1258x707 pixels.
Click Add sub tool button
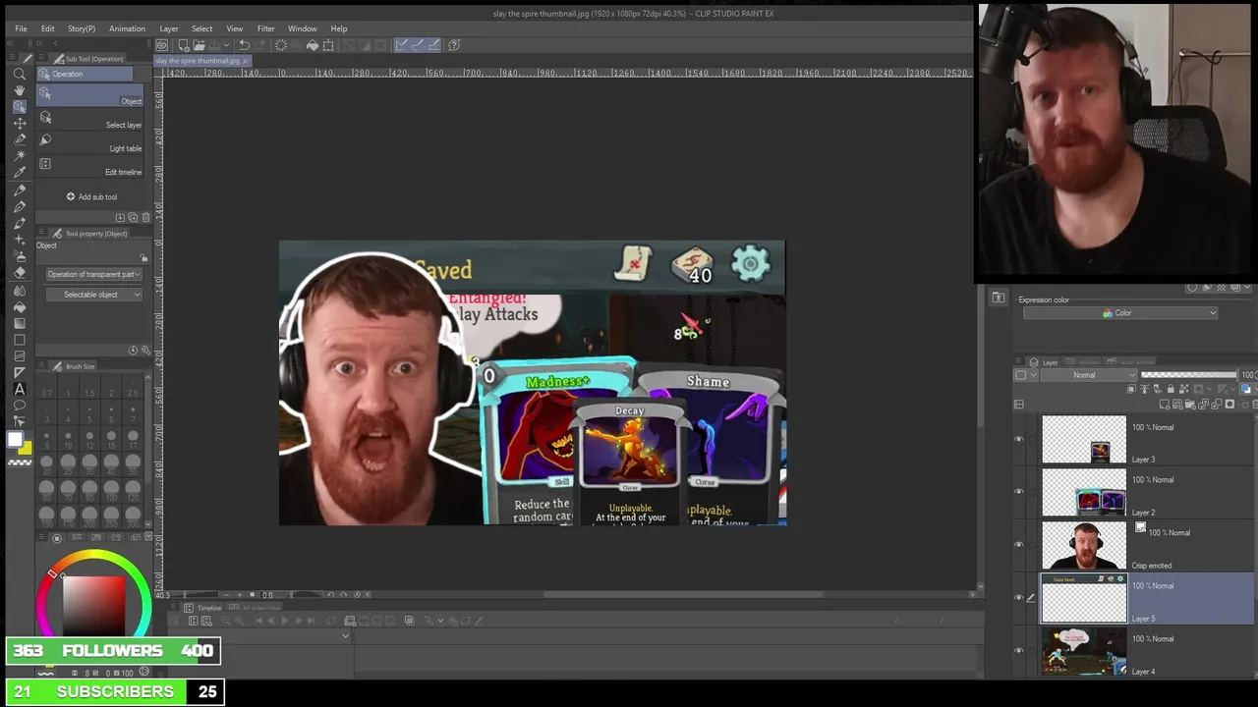91,196
